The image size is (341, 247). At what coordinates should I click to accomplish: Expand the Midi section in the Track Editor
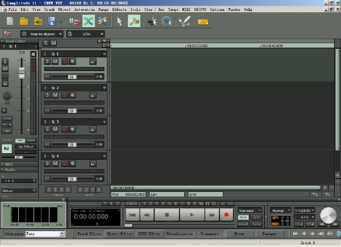click(2, 165)
